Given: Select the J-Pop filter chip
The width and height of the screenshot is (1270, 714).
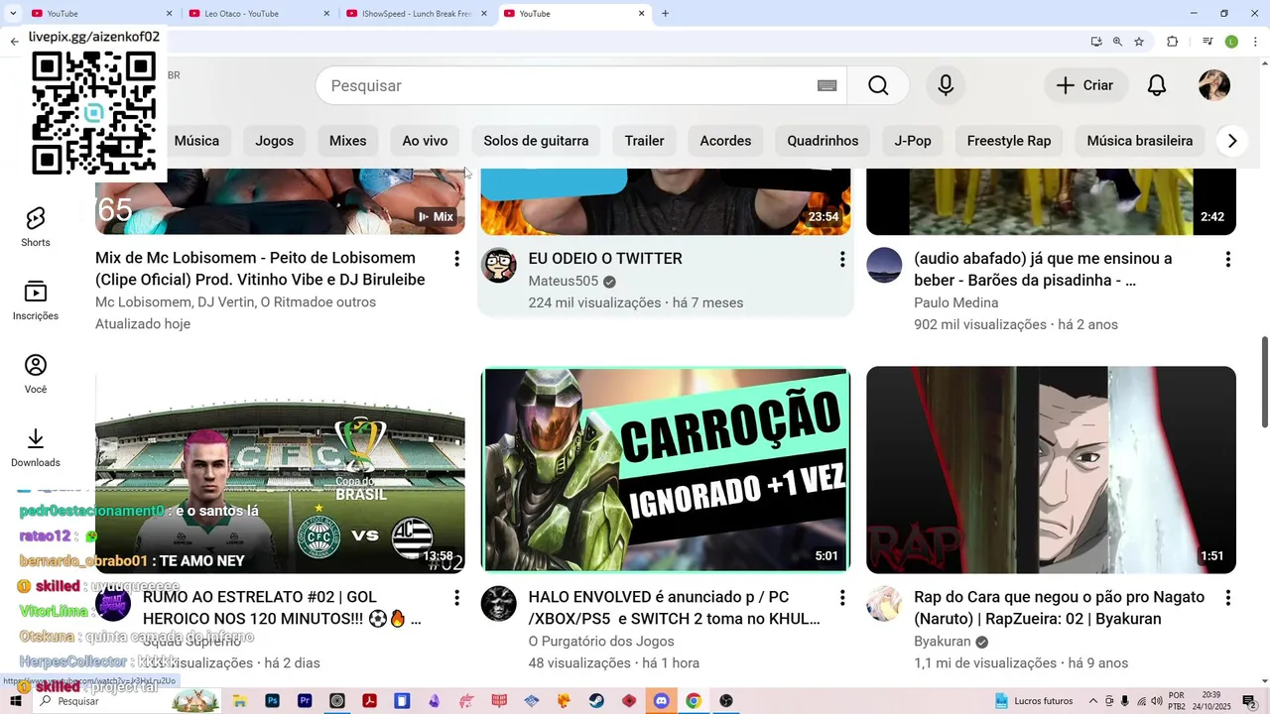Looking at the screenshot, I should (913, 141).
